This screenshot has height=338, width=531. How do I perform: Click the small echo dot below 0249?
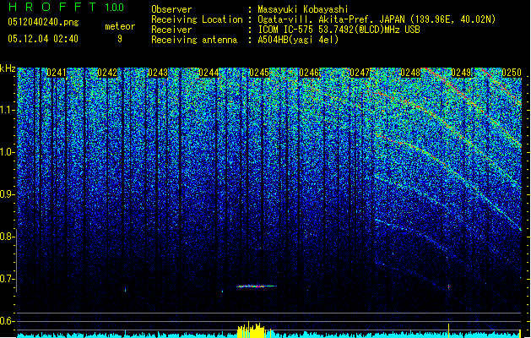pos(449,286)
